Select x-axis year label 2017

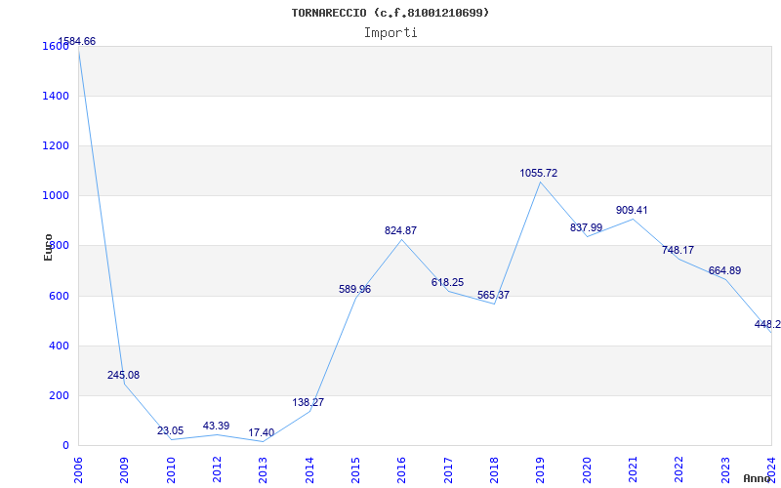click(448, 470)
